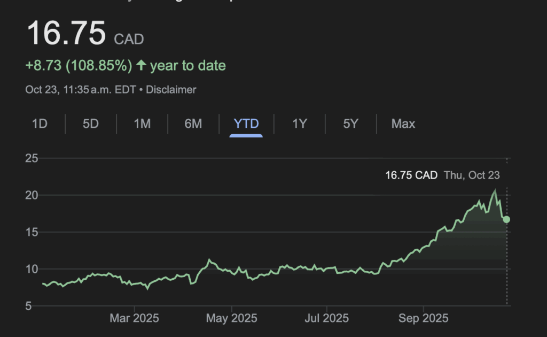Click the large 16.75 price heading
Screen dimensions: 547x337
pyautogui.click(x=66, y=33)
